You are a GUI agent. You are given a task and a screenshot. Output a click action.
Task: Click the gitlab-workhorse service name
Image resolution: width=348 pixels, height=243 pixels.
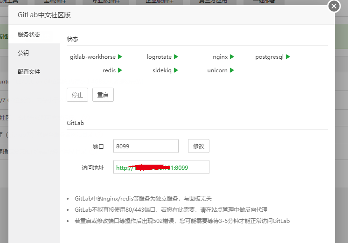pyautogui.click(x=93, y=57)
